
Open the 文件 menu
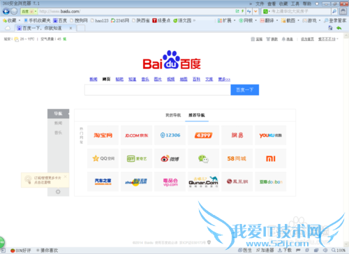coord(260,3)
